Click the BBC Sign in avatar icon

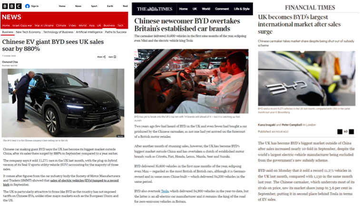(27, 6)
